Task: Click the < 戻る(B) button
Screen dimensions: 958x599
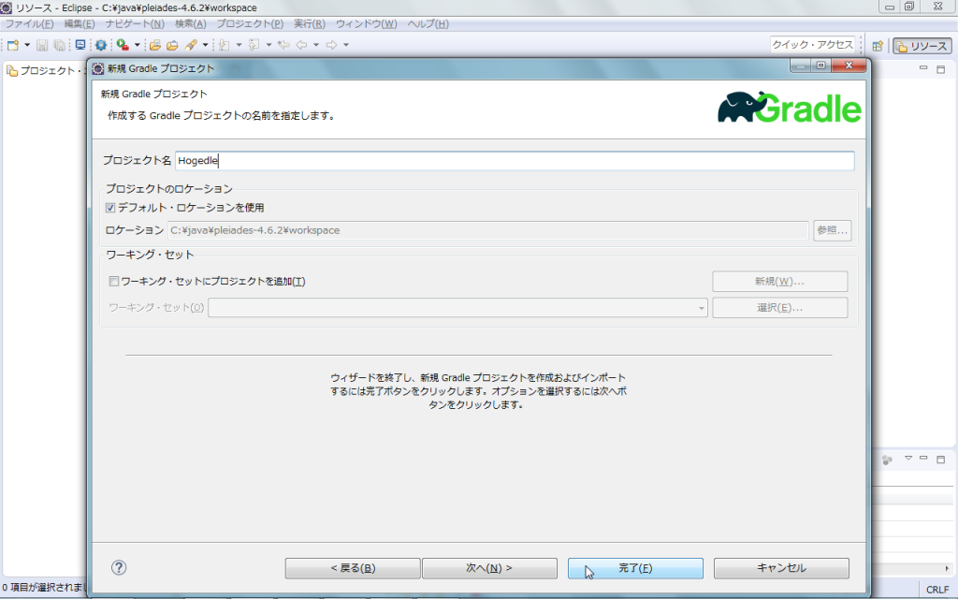Action: [x=353, y=568]
